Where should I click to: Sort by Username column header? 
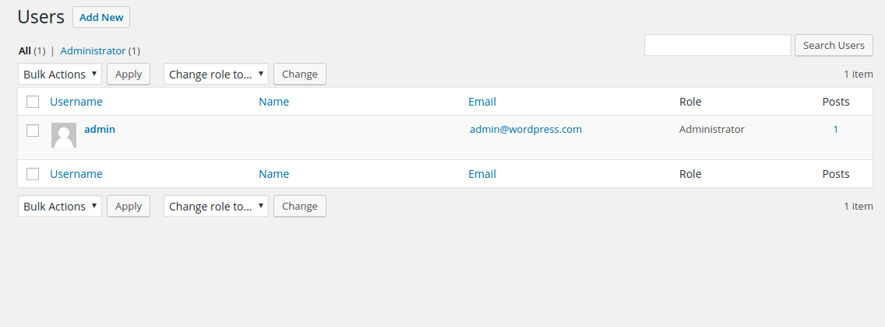(x=76, y=102)
